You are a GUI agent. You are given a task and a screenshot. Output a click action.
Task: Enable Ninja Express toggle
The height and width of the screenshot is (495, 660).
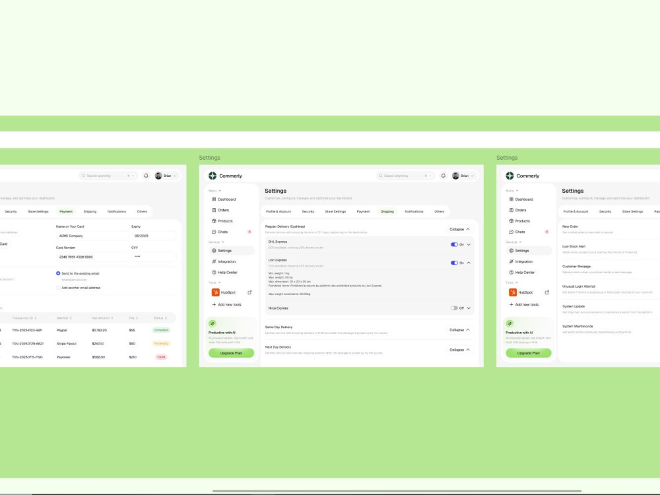tap(454, 308)
